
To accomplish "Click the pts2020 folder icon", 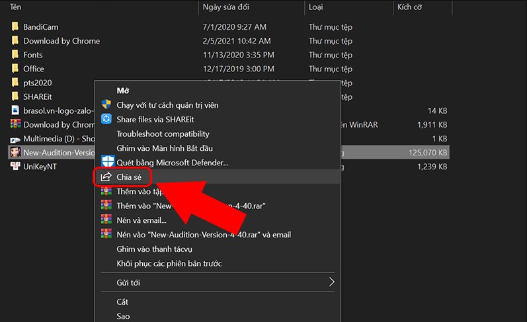I will [15, 83].
